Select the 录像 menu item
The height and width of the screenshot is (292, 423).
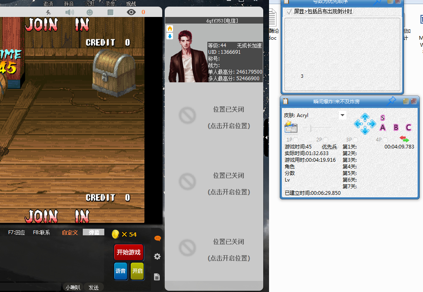click(110, 3)
